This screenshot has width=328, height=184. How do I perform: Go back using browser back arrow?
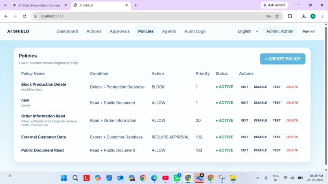pos(6,16)
